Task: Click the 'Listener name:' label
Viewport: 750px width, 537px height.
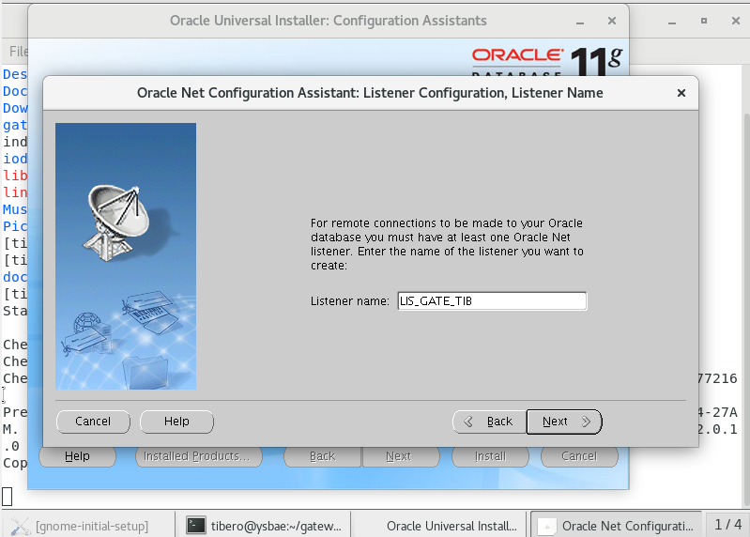Action: click(x=349, y=301)
